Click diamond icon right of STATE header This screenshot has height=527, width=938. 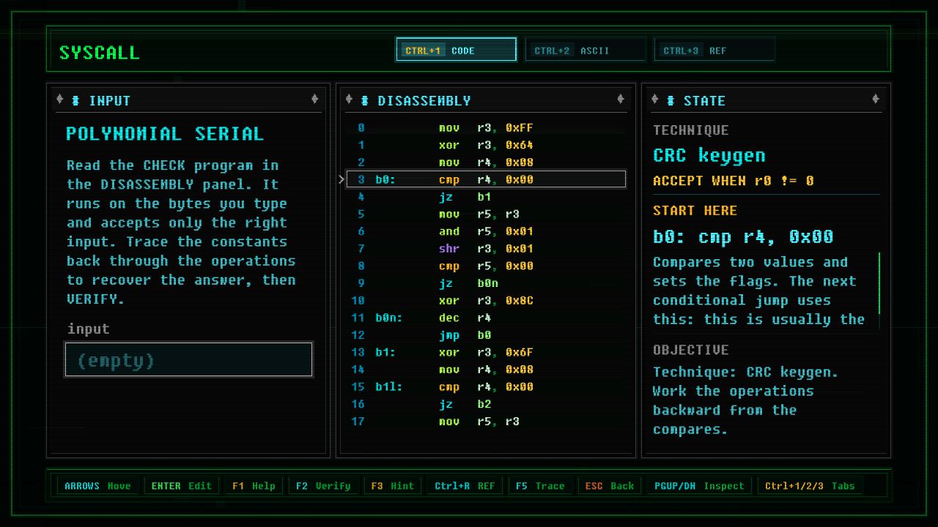tap(876, 100)
